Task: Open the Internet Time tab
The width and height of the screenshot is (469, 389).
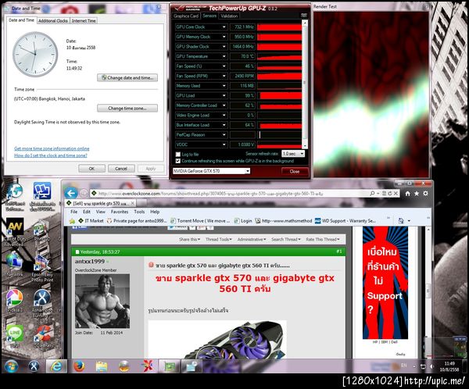Action: coord(84,21)
